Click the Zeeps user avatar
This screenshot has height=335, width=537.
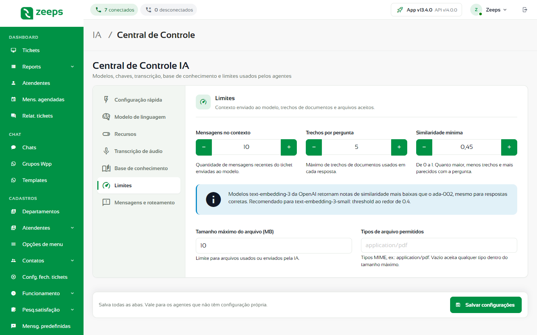pyautogui.click(x=476, y=10)
